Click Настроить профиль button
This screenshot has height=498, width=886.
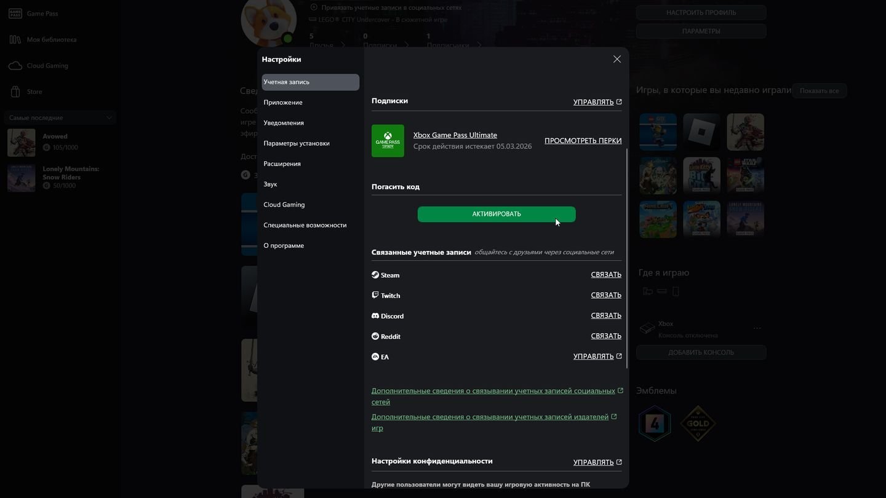pyautogui.click(x=701, y=12)
